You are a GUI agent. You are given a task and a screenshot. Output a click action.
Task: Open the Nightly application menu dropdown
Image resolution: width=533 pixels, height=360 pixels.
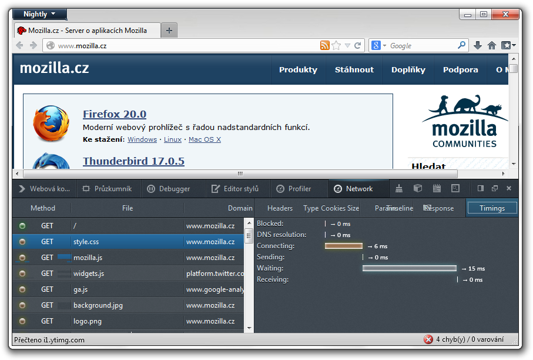(x=39, y=14)
